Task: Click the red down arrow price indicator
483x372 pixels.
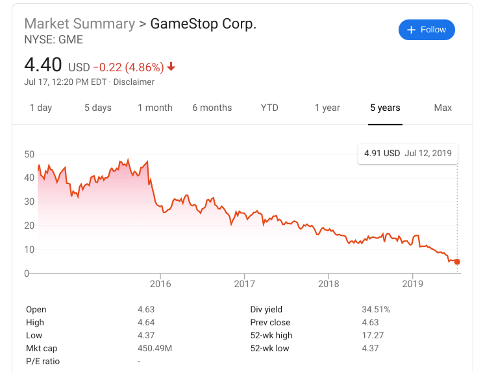Action: 171,66
